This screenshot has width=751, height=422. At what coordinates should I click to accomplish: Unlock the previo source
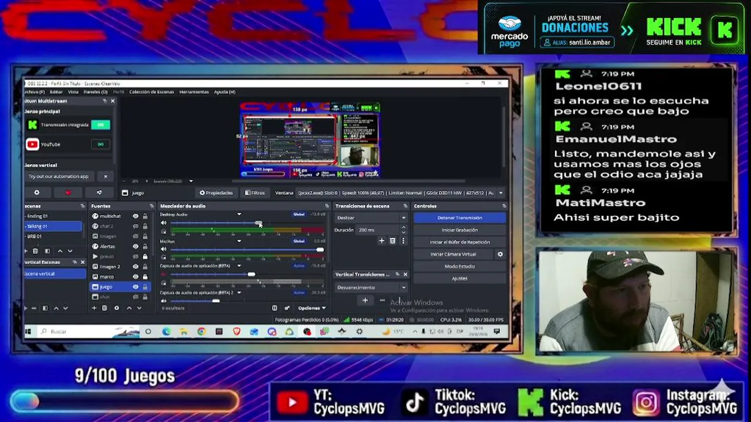coord(145,257)
